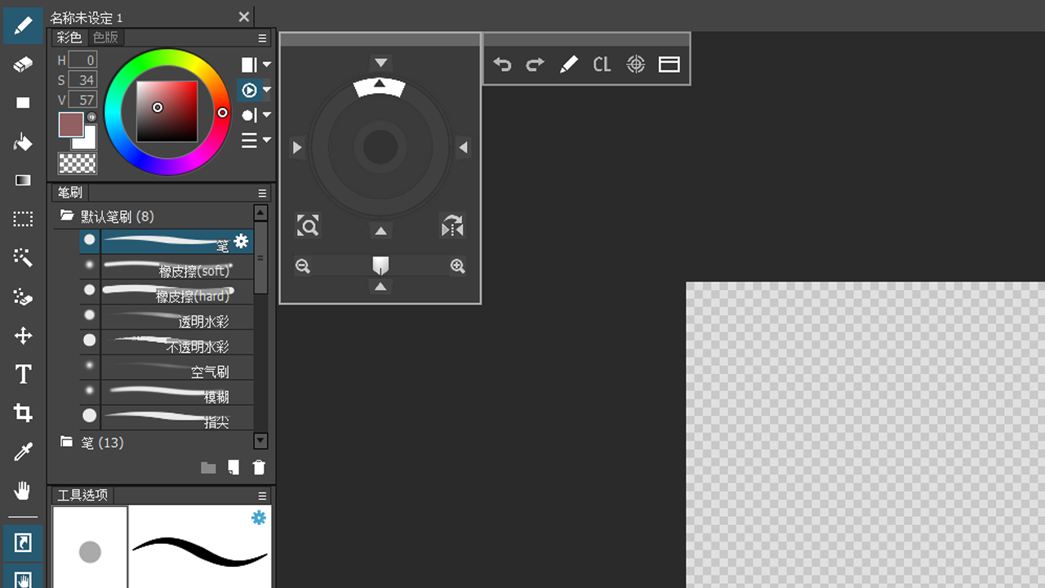
Task: Choose the 透明水彩 brush
Action: click(x=167, y=317)
